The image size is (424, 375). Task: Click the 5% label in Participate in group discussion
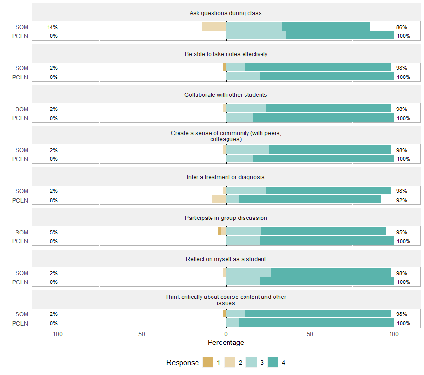[x=53, y=232]
